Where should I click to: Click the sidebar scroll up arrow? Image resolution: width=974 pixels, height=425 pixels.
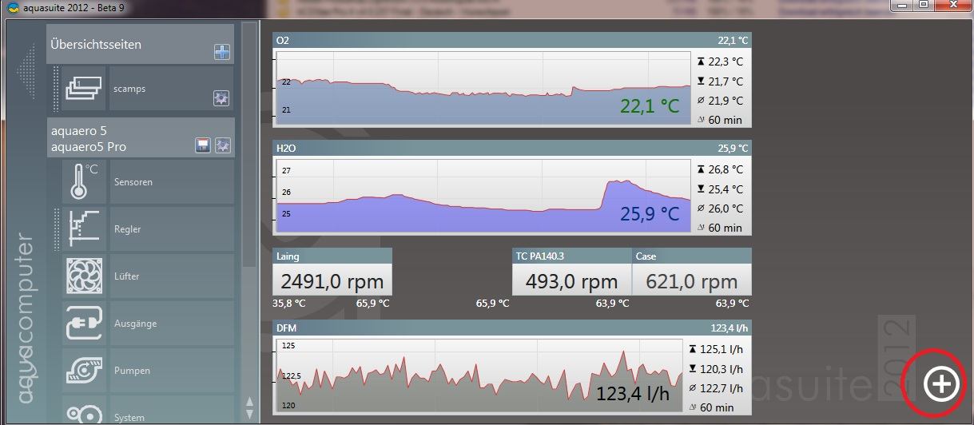pyautogui.click(x=249, y=401)
